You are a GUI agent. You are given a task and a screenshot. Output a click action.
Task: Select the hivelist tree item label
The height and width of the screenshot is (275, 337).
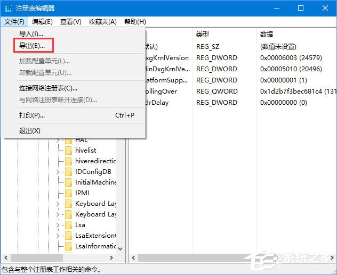pyautogui.click(x=85, y=151)
